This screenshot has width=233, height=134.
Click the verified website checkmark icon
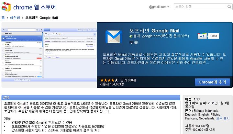[131, 36]
